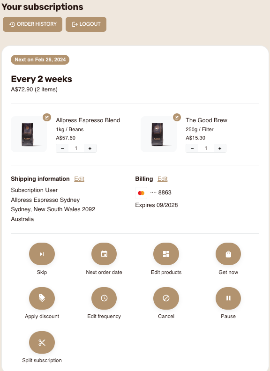Click the Edit frequency clock icon
The image size is (270, 371).
point(104,298)
